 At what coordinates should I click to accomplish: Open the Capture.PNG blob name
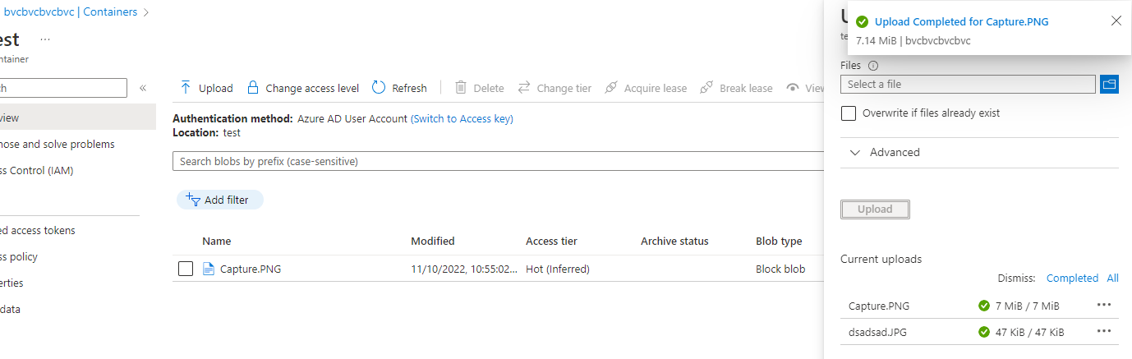pos(251,269)
